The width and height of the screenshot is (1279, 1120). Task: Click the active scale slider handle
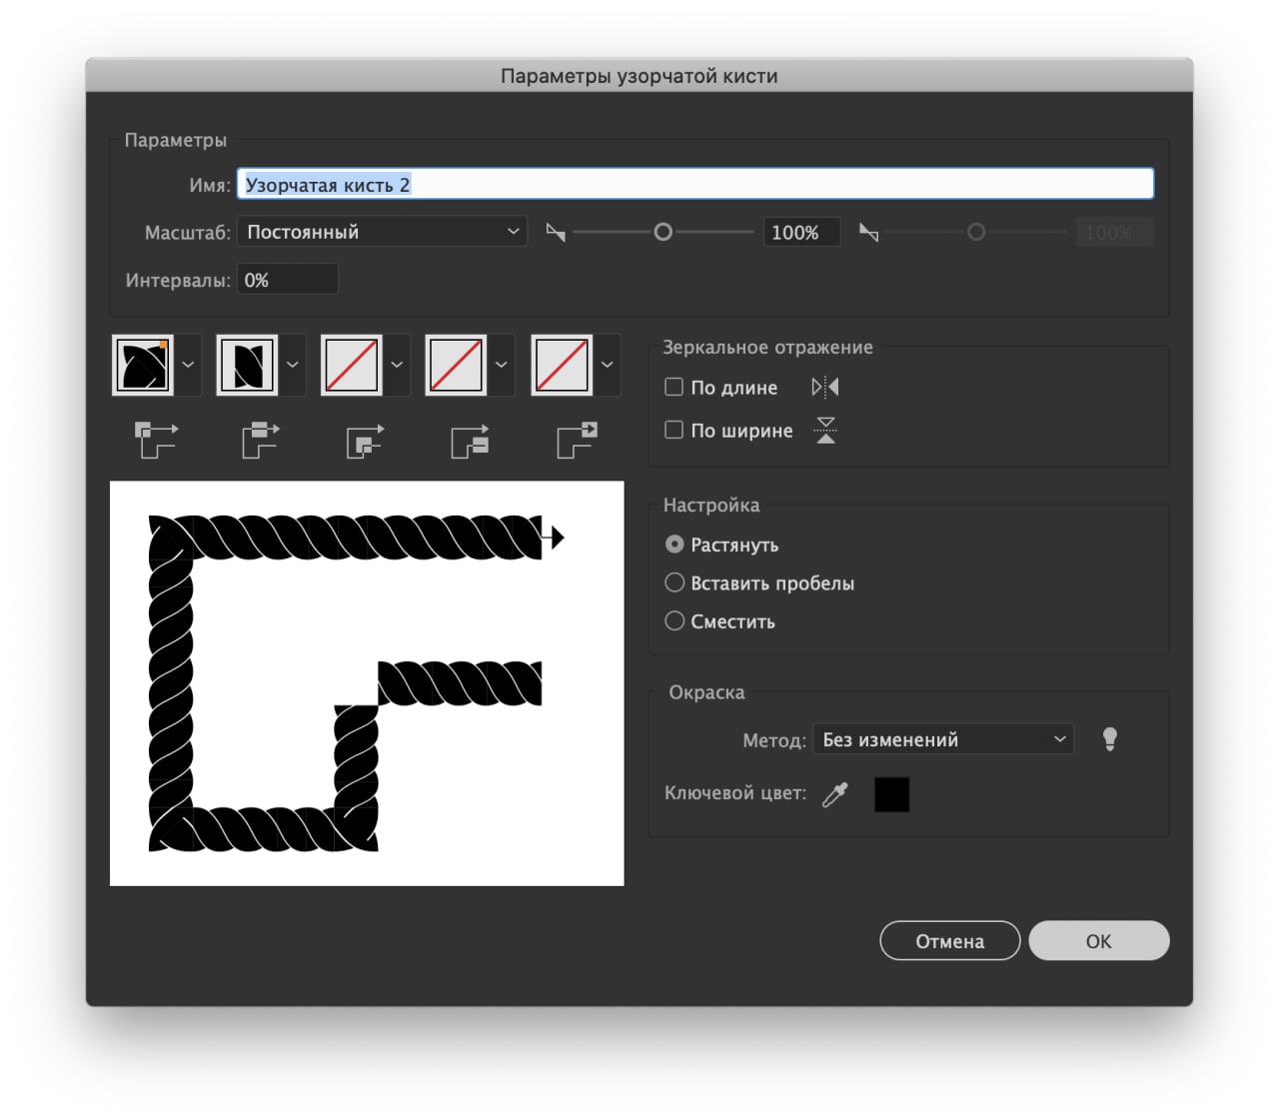pos(662,232)
